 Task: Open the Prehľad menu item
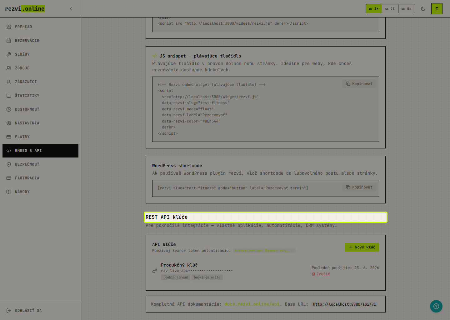[40, 27]
